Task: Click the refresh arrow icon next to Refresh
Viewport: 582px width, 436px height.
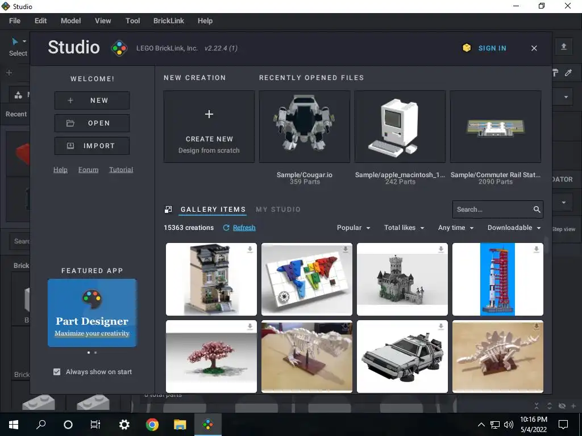Action: [x=226, y=228]
